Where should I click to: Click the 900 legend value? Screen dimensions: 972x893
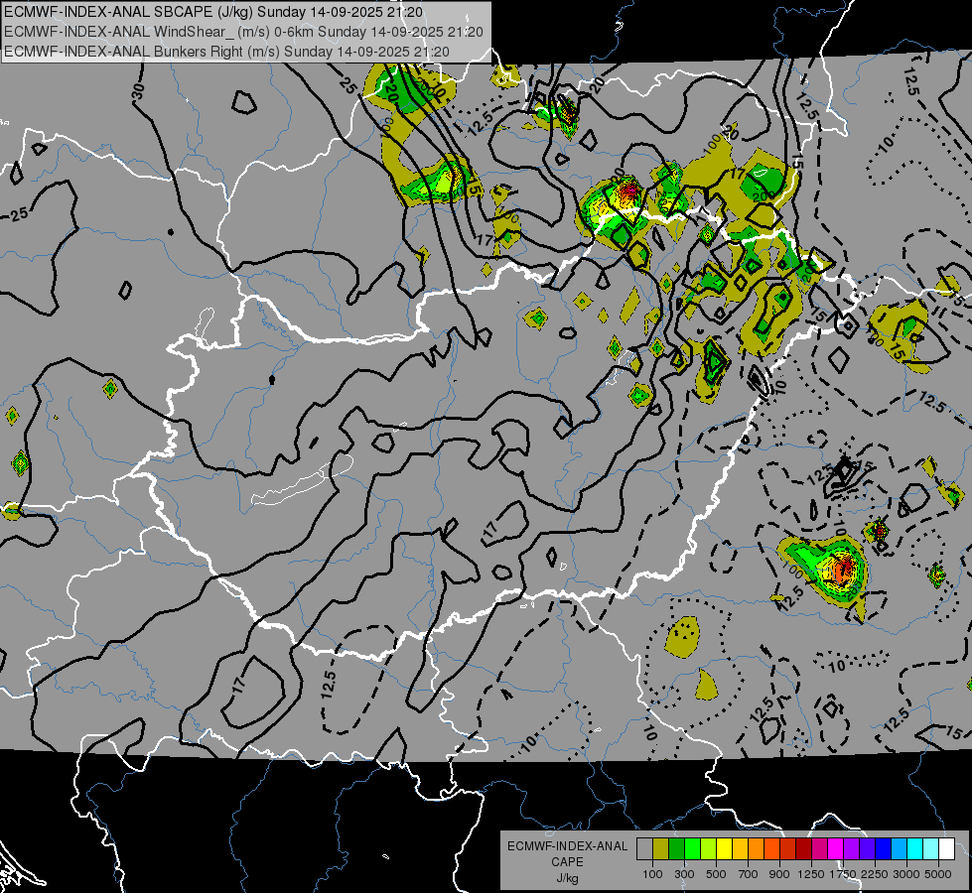[779, 874]
